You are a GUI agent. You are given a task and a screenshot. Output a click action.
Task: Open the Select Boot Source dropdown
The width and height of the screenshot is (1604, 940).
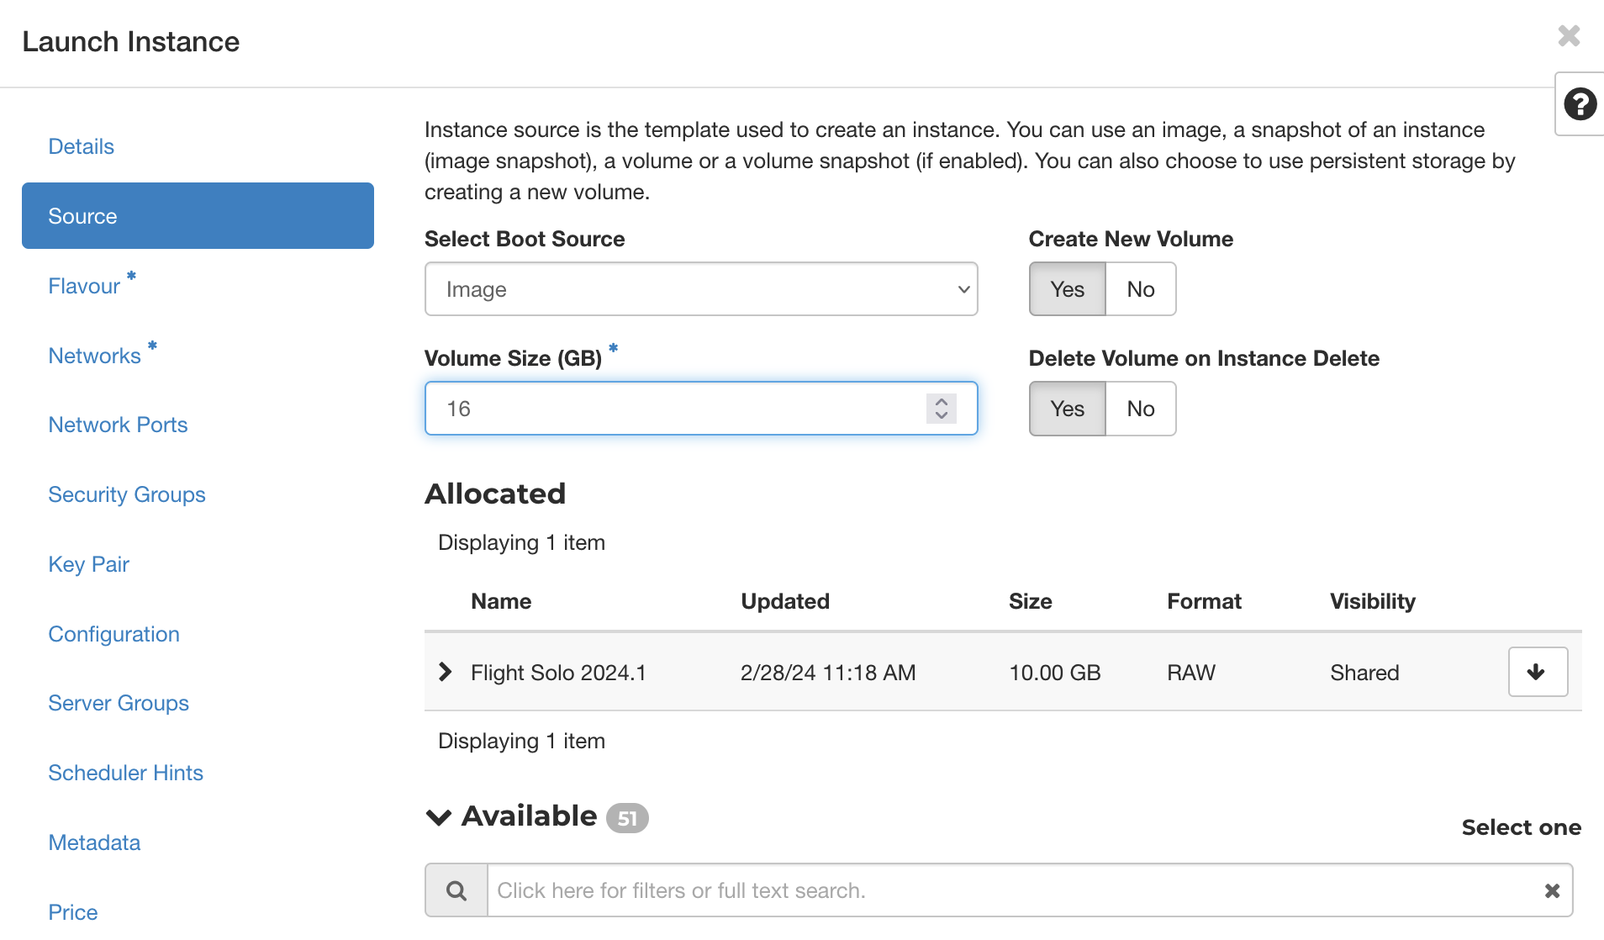[x=700, y=289]
